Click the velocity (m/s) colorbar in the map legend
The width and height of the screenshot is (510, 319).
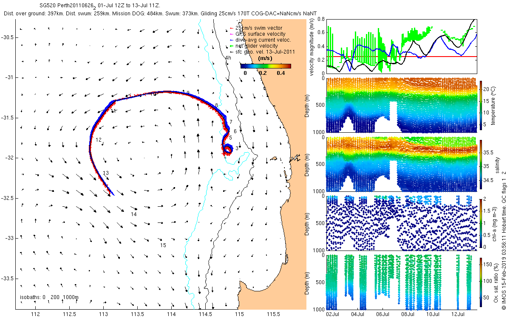(x=266, y=66)
